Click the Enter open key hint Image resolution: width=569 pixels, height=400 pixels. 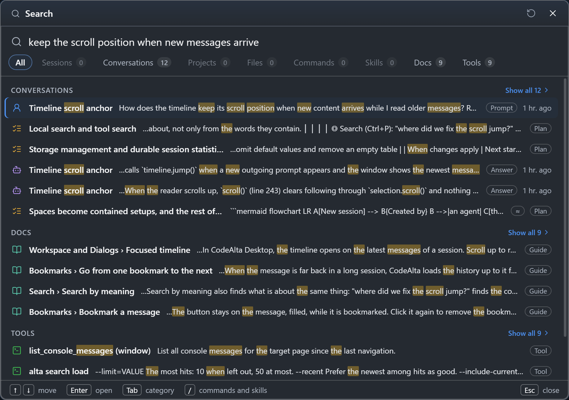79,390
